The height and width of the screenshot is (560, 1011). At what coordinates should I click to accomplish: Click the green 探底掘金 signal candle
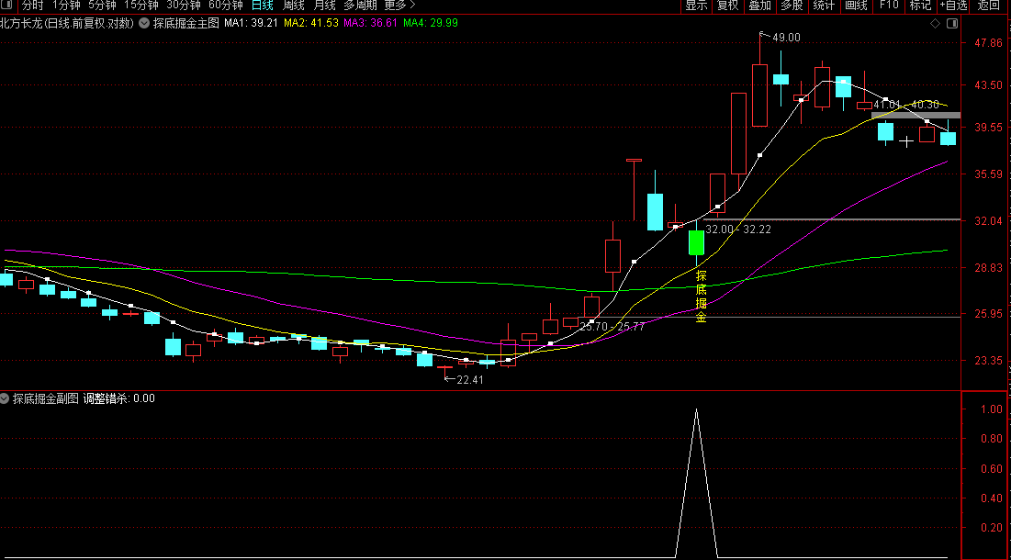696,243
